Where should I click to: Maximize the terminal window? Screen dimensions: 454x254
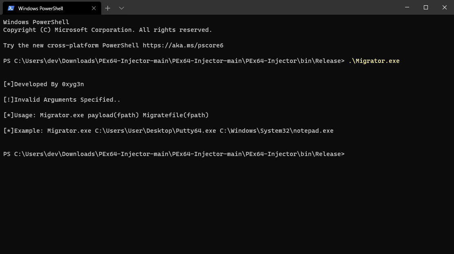click(x=425, y=7)
